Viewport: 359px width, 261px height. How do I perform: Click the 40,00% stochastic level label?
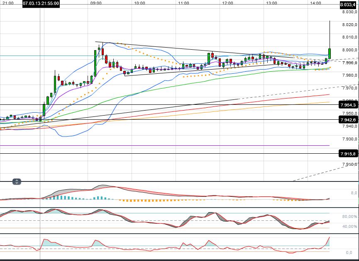[349, 227]
